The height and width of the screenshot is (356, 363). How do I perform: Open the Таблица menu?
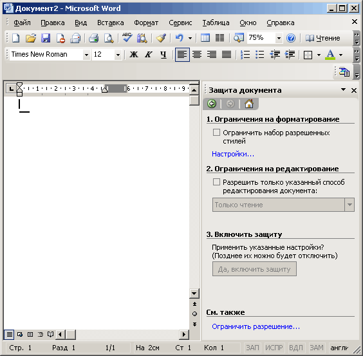click(216, 23)
